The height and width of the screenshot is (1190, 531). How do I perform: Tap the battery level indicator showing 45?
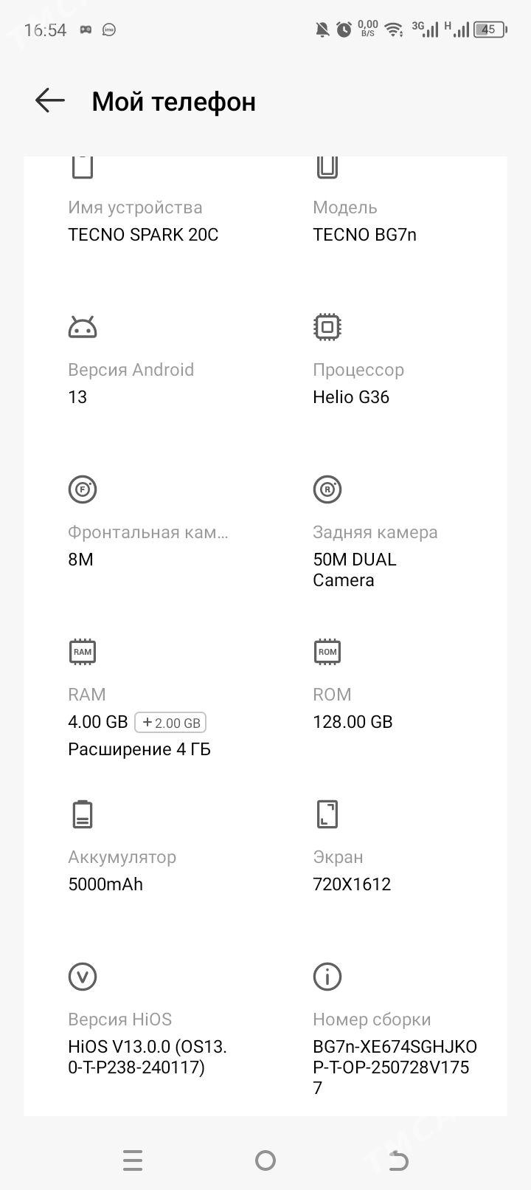point(490,30)
